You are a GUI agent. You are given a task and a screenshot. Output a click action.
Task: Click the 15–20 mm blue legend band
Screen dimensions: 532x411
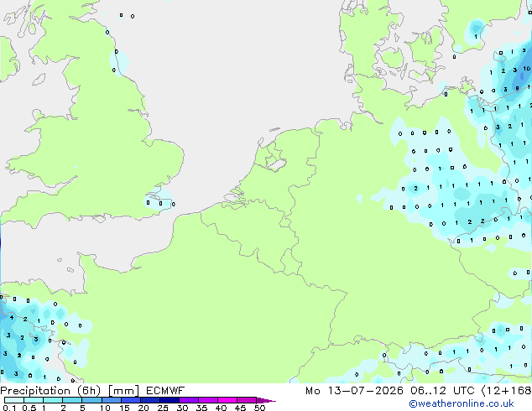tap(130, 400)
